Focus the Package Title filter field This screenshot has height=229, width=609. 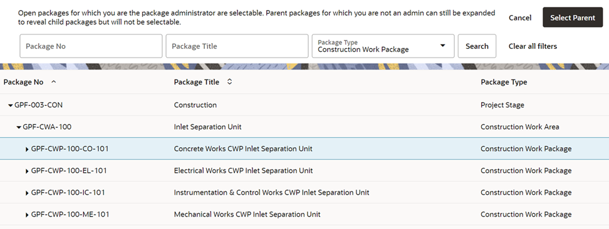click(237, 46)
